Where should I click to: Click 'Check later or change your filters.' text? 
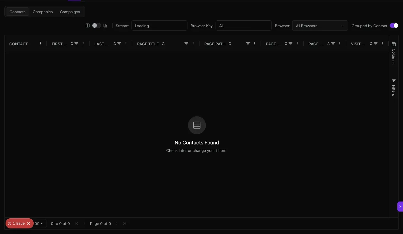197,150
